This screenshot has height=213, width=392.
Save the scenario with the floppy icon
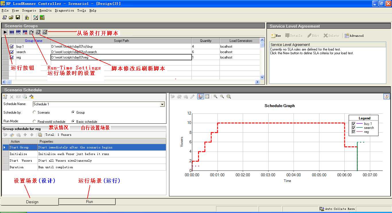18,18
